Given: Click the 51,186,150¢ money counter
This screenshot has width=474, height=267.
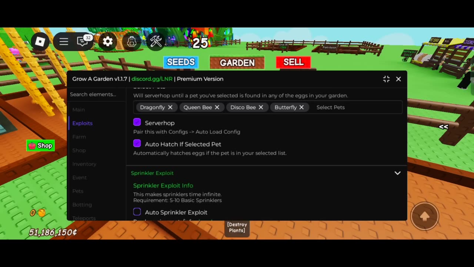Looking at the screenshot, I should coord(53,233).
